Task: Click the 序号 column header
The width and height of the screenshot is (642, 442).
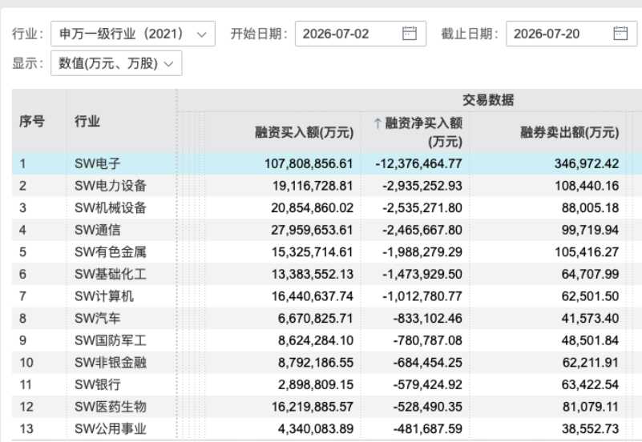Action: [x=31, y=122]
